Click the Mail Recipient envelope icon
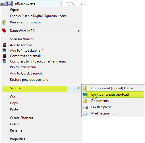145x143 pixels. (85, 113)
